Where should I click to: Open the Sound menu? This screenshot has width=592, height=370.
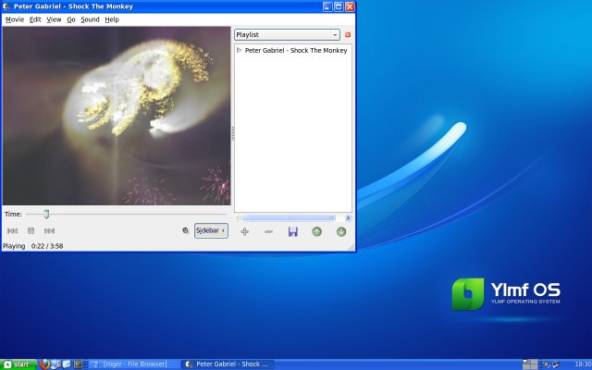click(x=90, y=18)
